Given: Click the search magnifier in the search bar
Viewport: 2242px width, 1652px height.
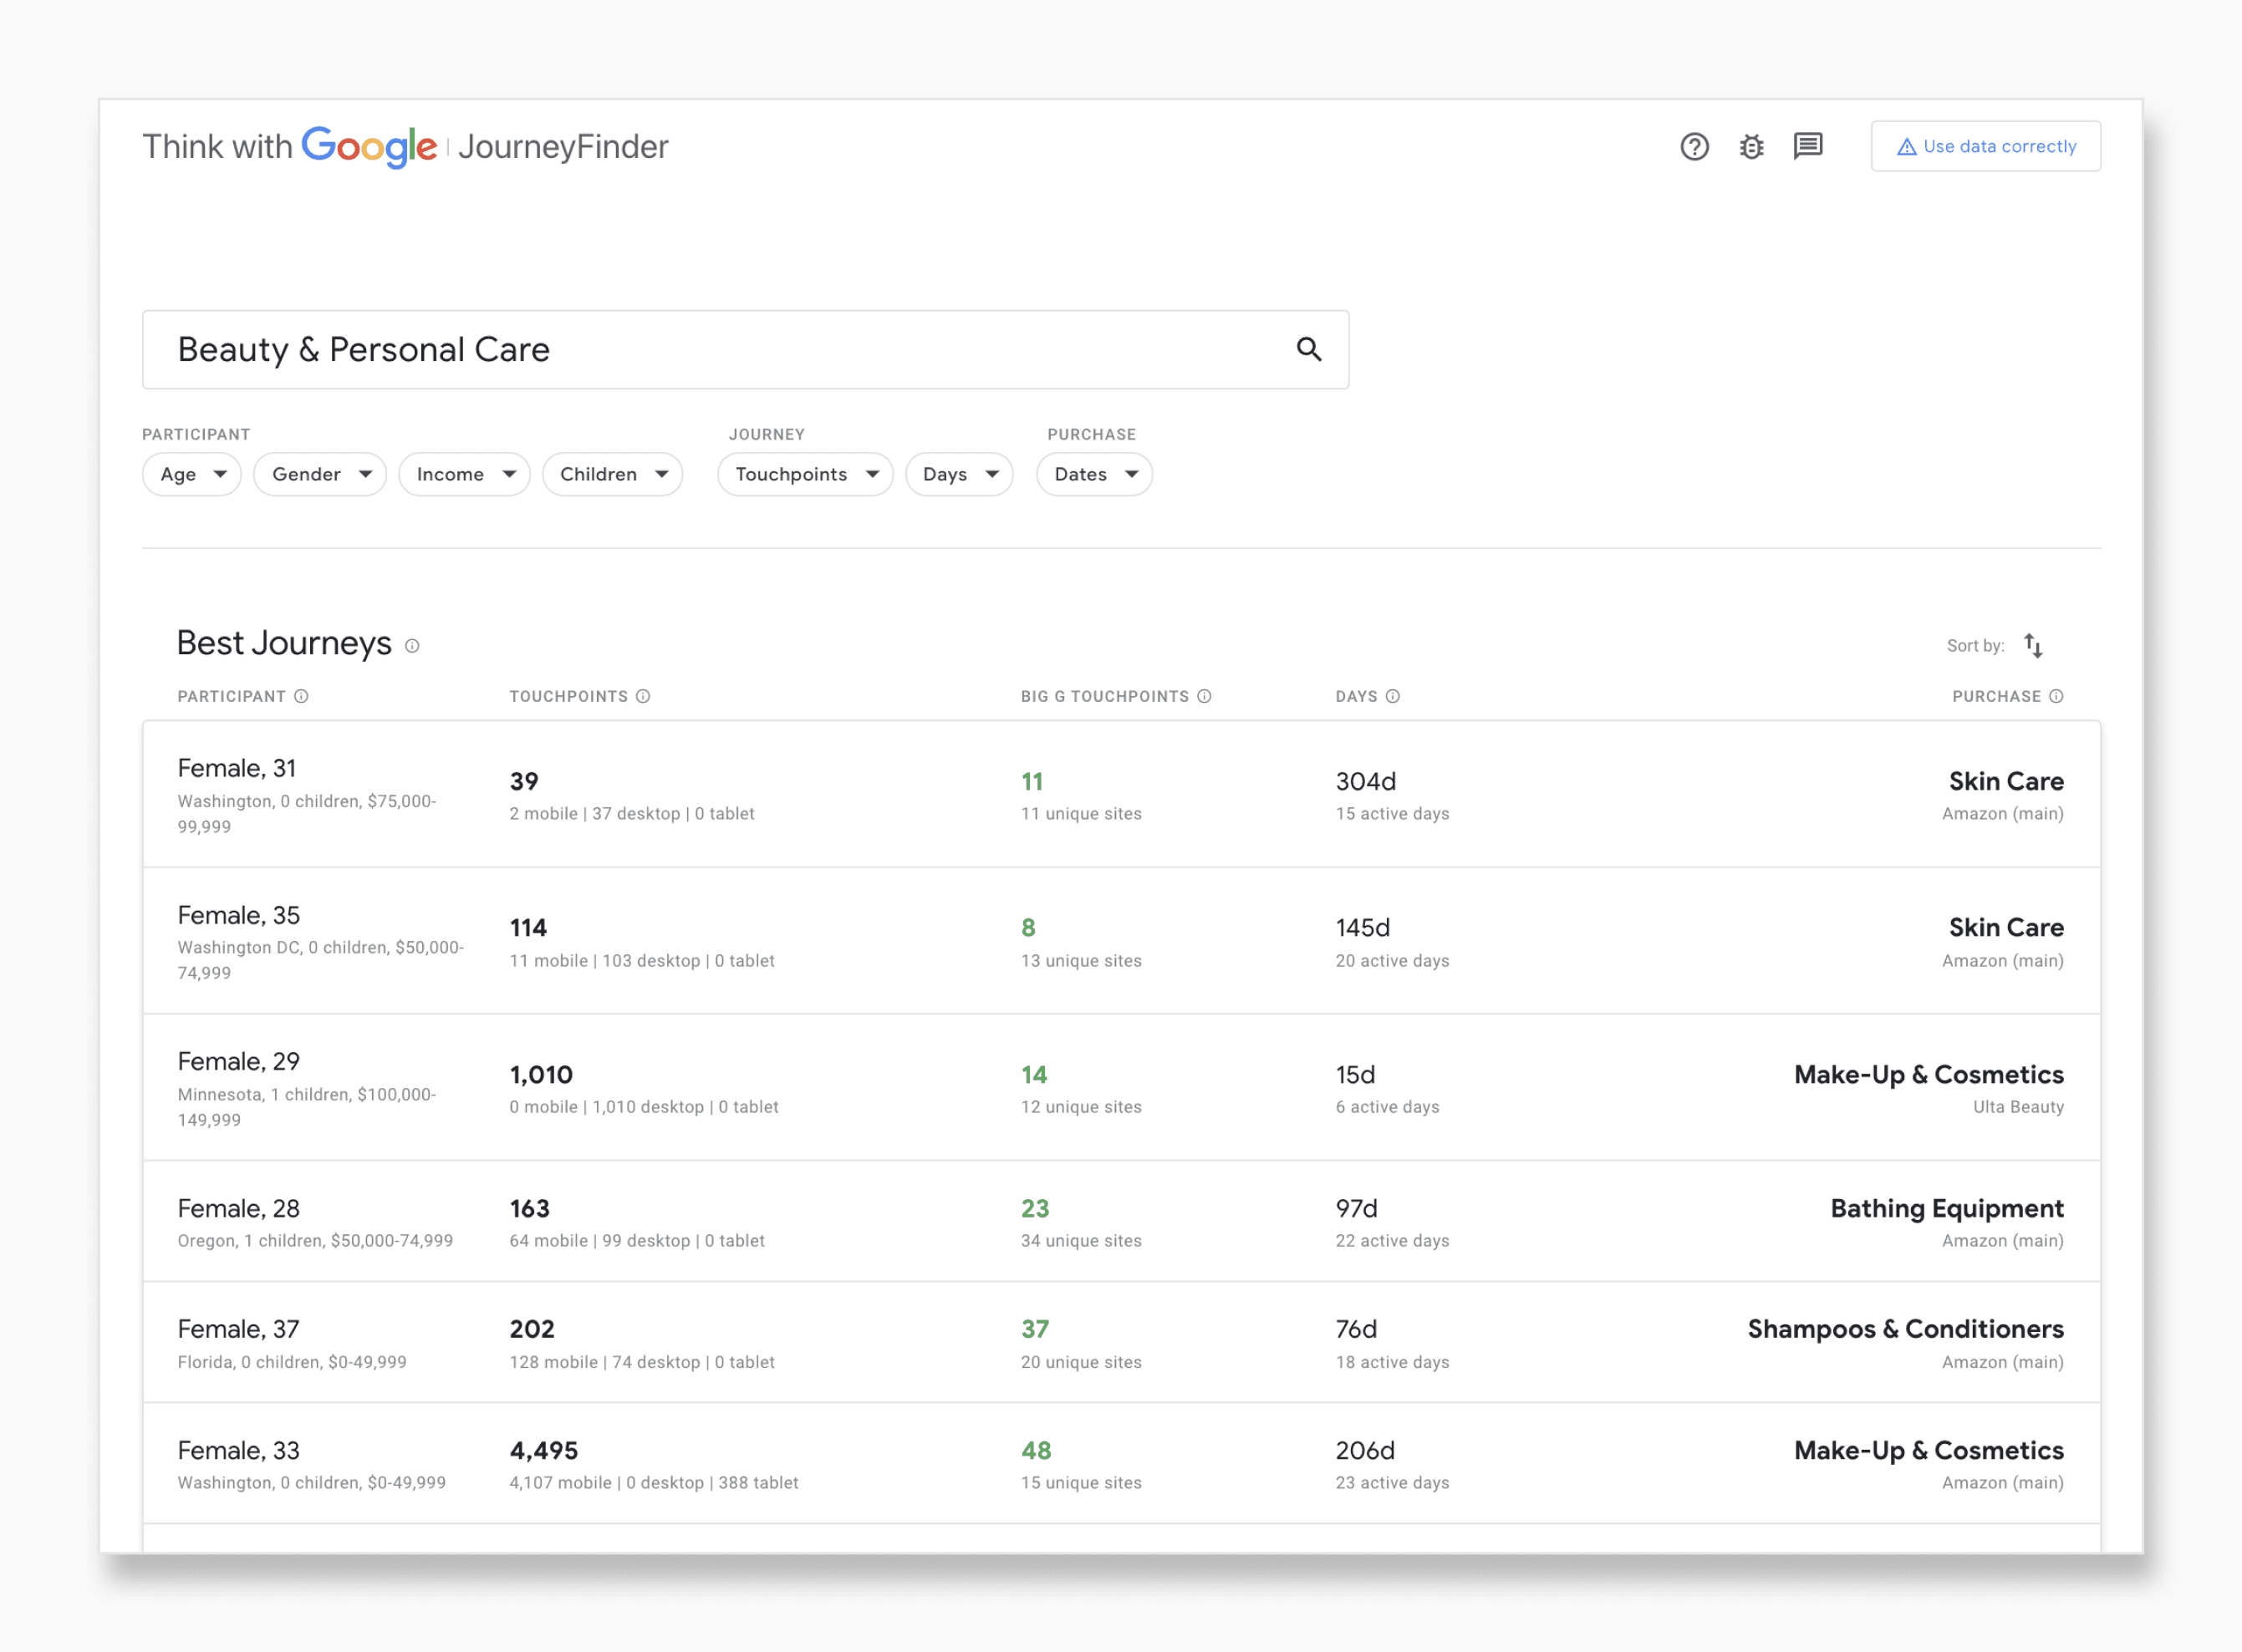Looking at the screenshot, I should click(x=1308, y=350).
